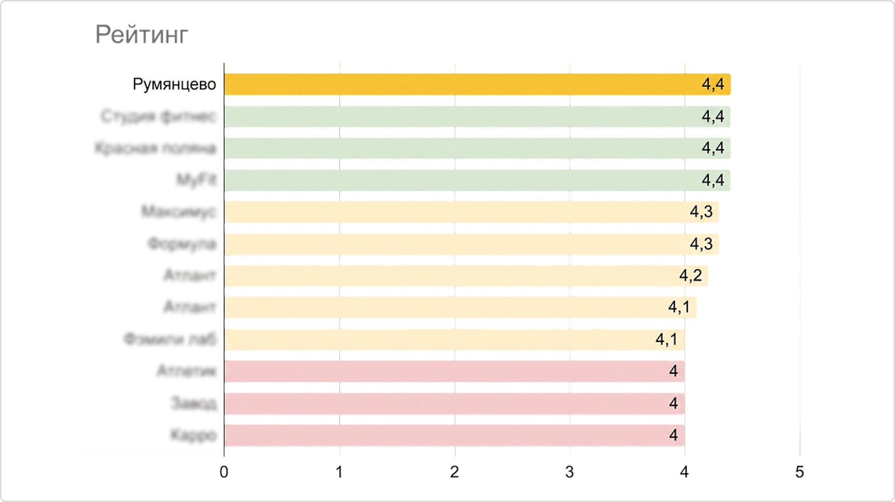Select the bar with value 4,2
Image resolution: width=895 pixels, height=502 pixels.
[x=466, y=276]
